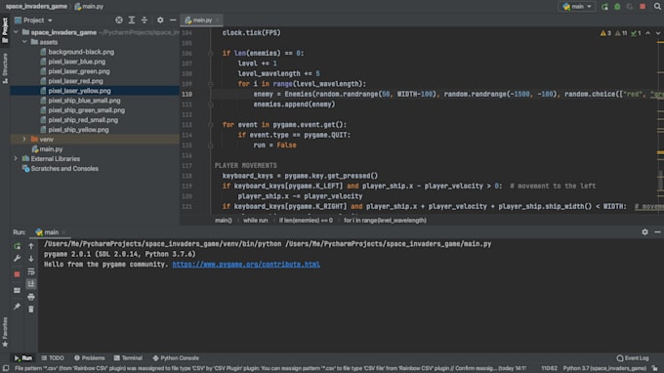The image size is (664, 373).
Task: Click the print icon in Run console
Action: 31,297
